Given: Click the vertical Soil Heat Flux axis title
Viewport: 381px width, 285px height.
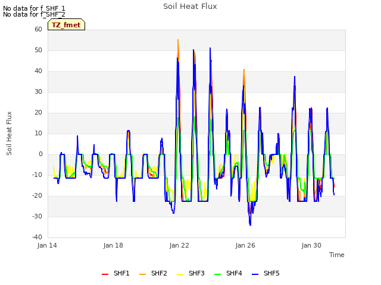Looking at the screenshot, I should click(9, 133).
